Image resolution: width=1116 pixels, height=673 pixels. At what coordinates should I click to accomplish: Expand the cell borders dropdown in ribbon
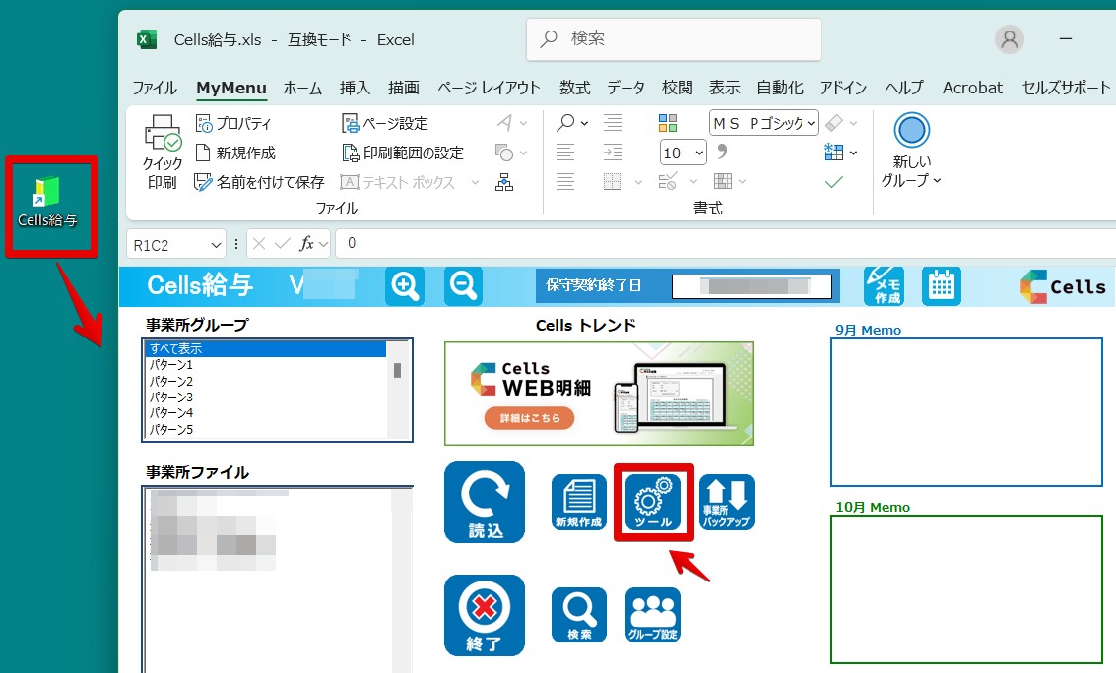tap(638, 183)
